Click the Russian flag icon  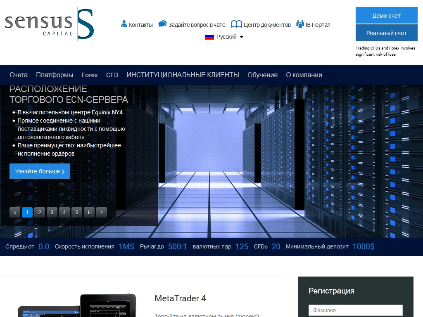click(209, 37)
